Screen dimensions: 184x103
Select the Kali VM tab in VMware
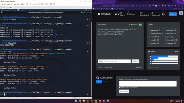click(11, 8)
